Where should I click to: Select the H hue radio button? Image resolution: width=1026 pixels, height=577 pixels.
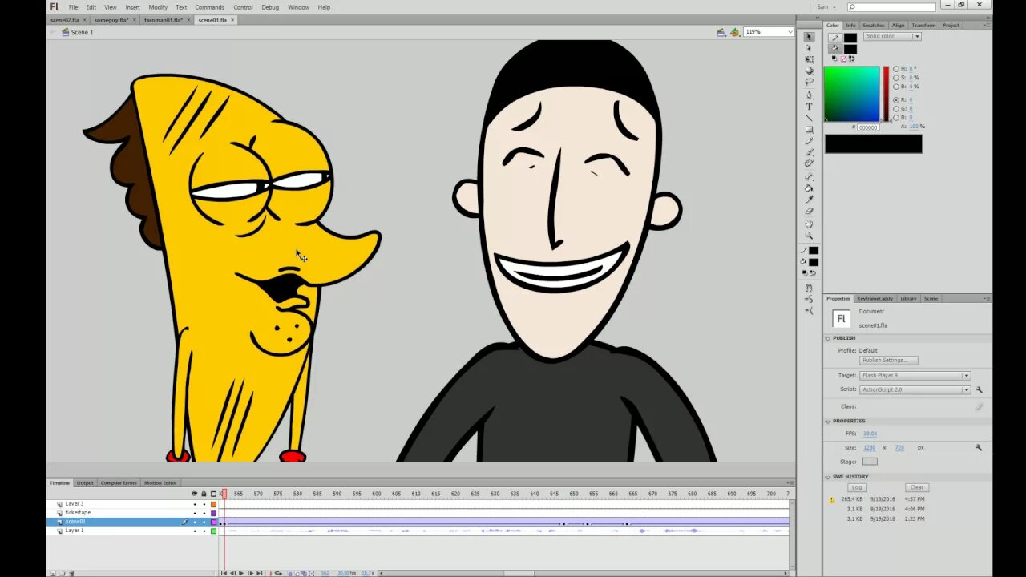(896, 69)
